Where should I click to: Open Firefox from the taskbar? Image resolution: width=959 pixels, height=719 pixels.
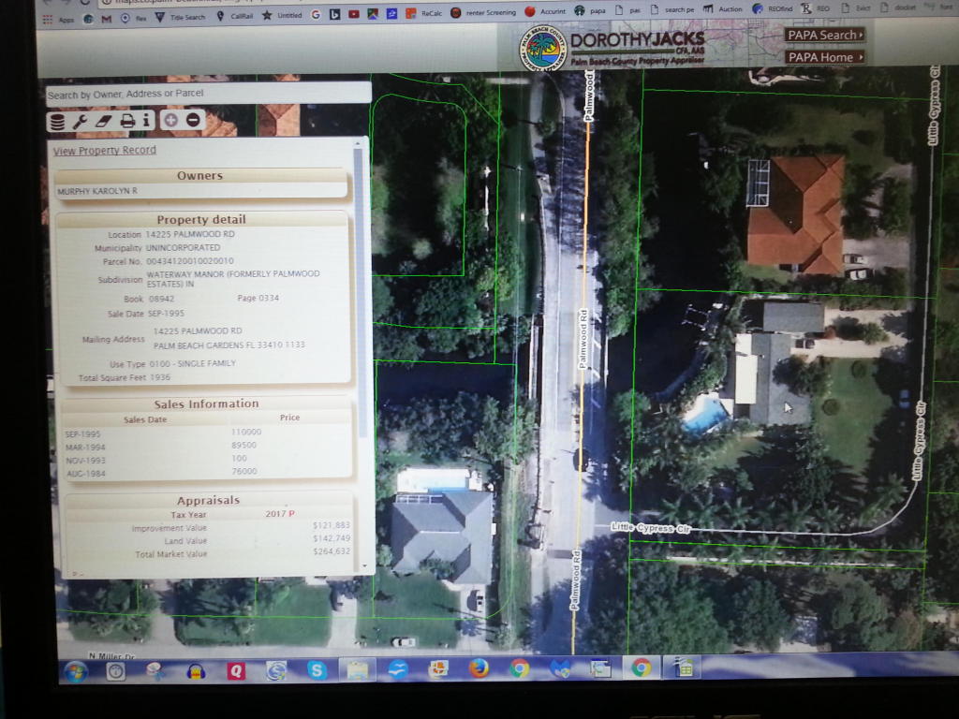[479, 668]
